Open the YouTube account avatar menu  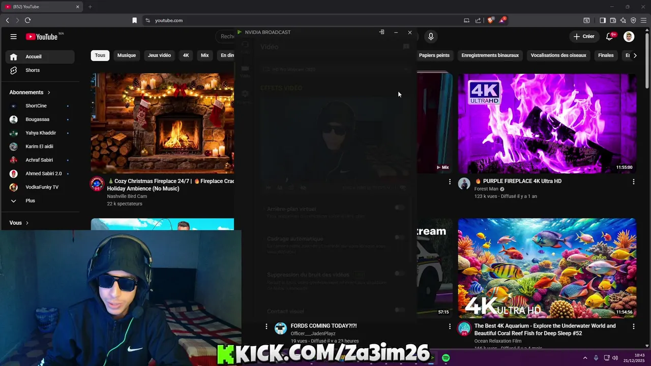(x=629, y=37)
